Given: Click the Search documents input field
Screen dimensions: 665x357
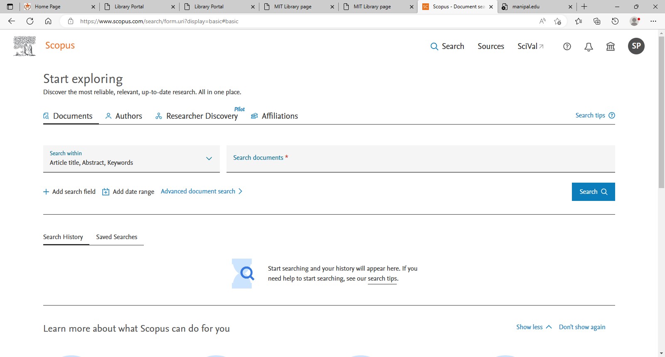Looking at the screenshot, I should tap(420, 159).
